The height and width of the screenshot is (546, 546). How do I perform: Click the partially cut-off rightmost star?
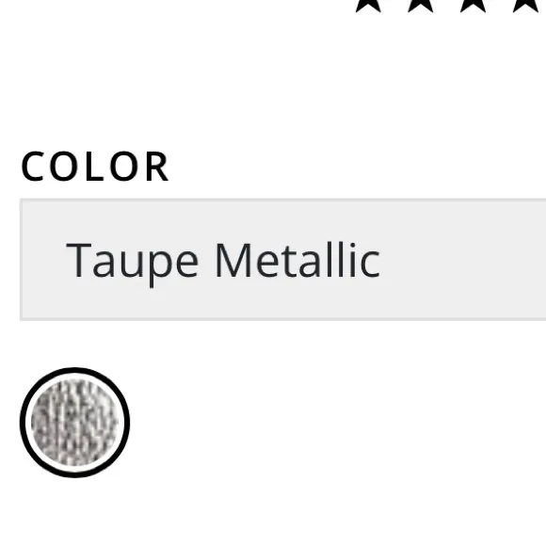tap(527, 6)
